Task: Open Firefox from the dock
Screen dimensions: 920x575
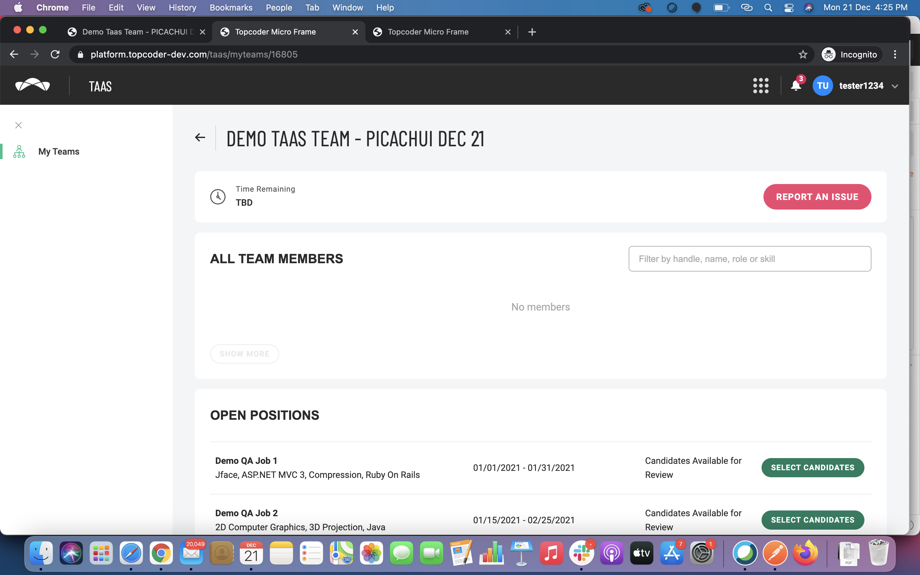Action: (x=805, y=553)
